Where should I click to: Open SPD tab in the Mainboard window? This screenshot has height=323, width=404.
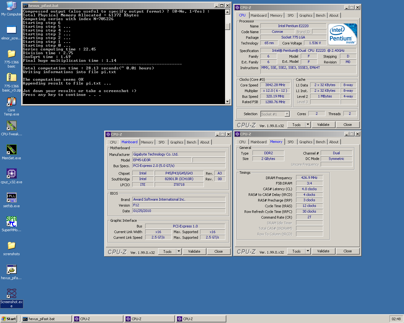162,142
